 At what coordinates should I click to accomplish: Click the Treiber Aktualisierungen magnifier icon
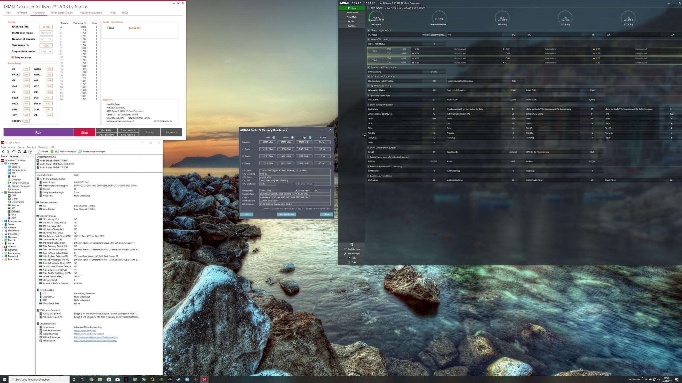tap(80, 152)
